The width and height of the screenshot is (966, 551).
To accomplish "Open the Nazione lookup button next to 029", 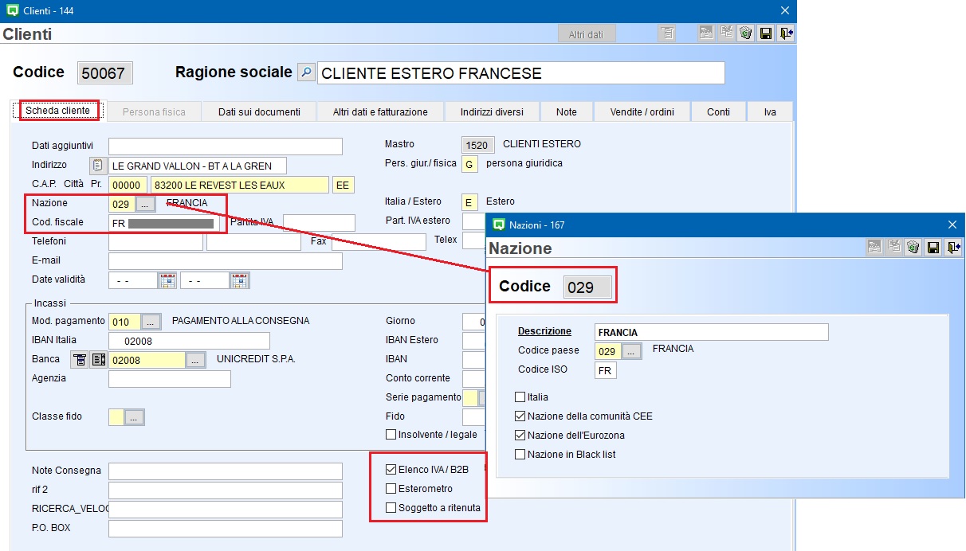I will [x=145, y=205].
